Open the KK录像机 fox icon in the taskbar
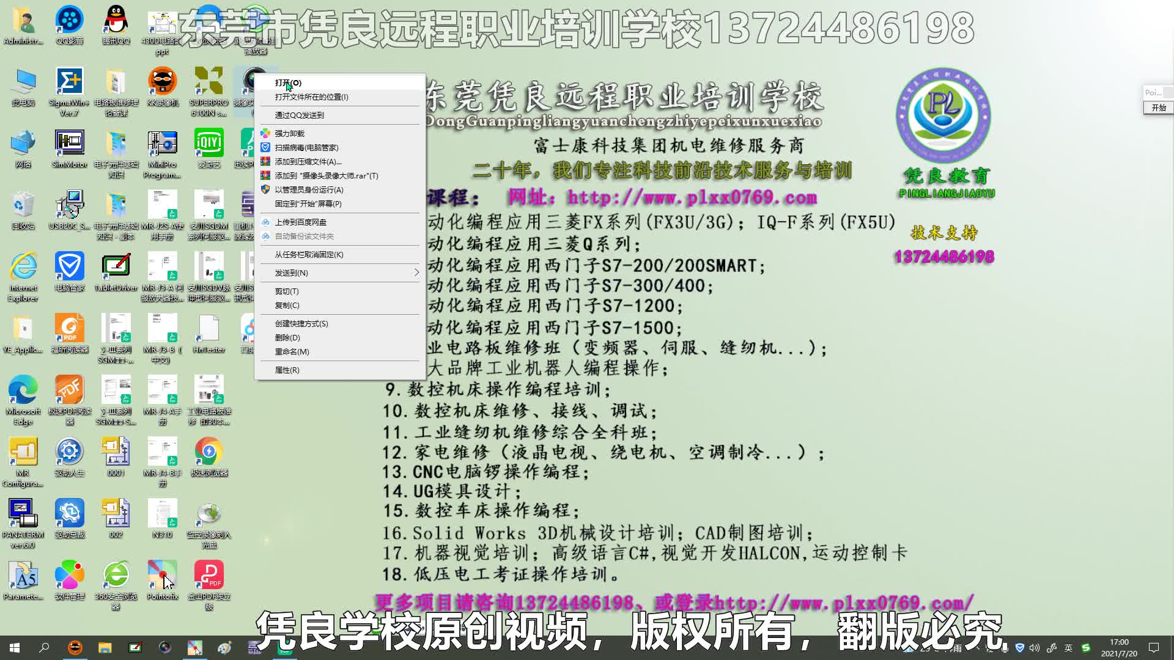Viewport: 1174px width, 660px height. point(75,647)
